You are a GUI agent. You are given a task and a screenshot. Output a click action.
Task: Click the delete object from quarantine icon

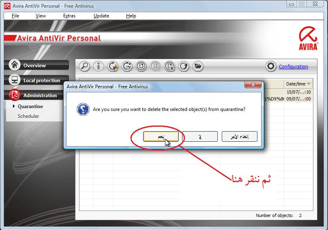169,66
